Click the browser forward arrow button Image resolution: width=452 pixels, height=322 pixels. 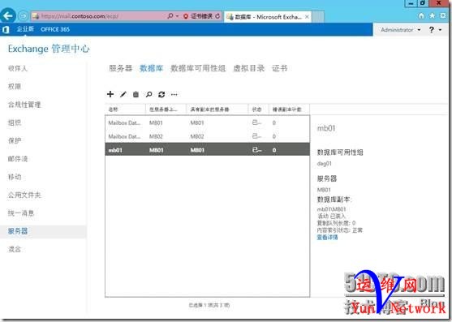tap(23, 16)
